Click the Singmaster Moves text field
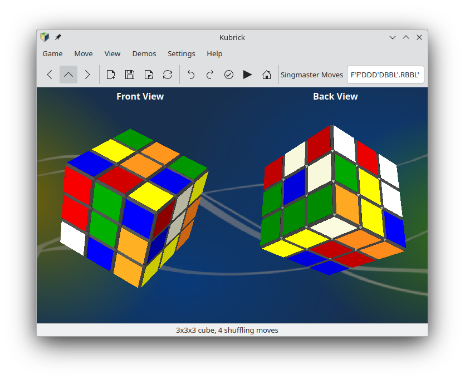The image size is (465, 380). click(x=385, y=75)
